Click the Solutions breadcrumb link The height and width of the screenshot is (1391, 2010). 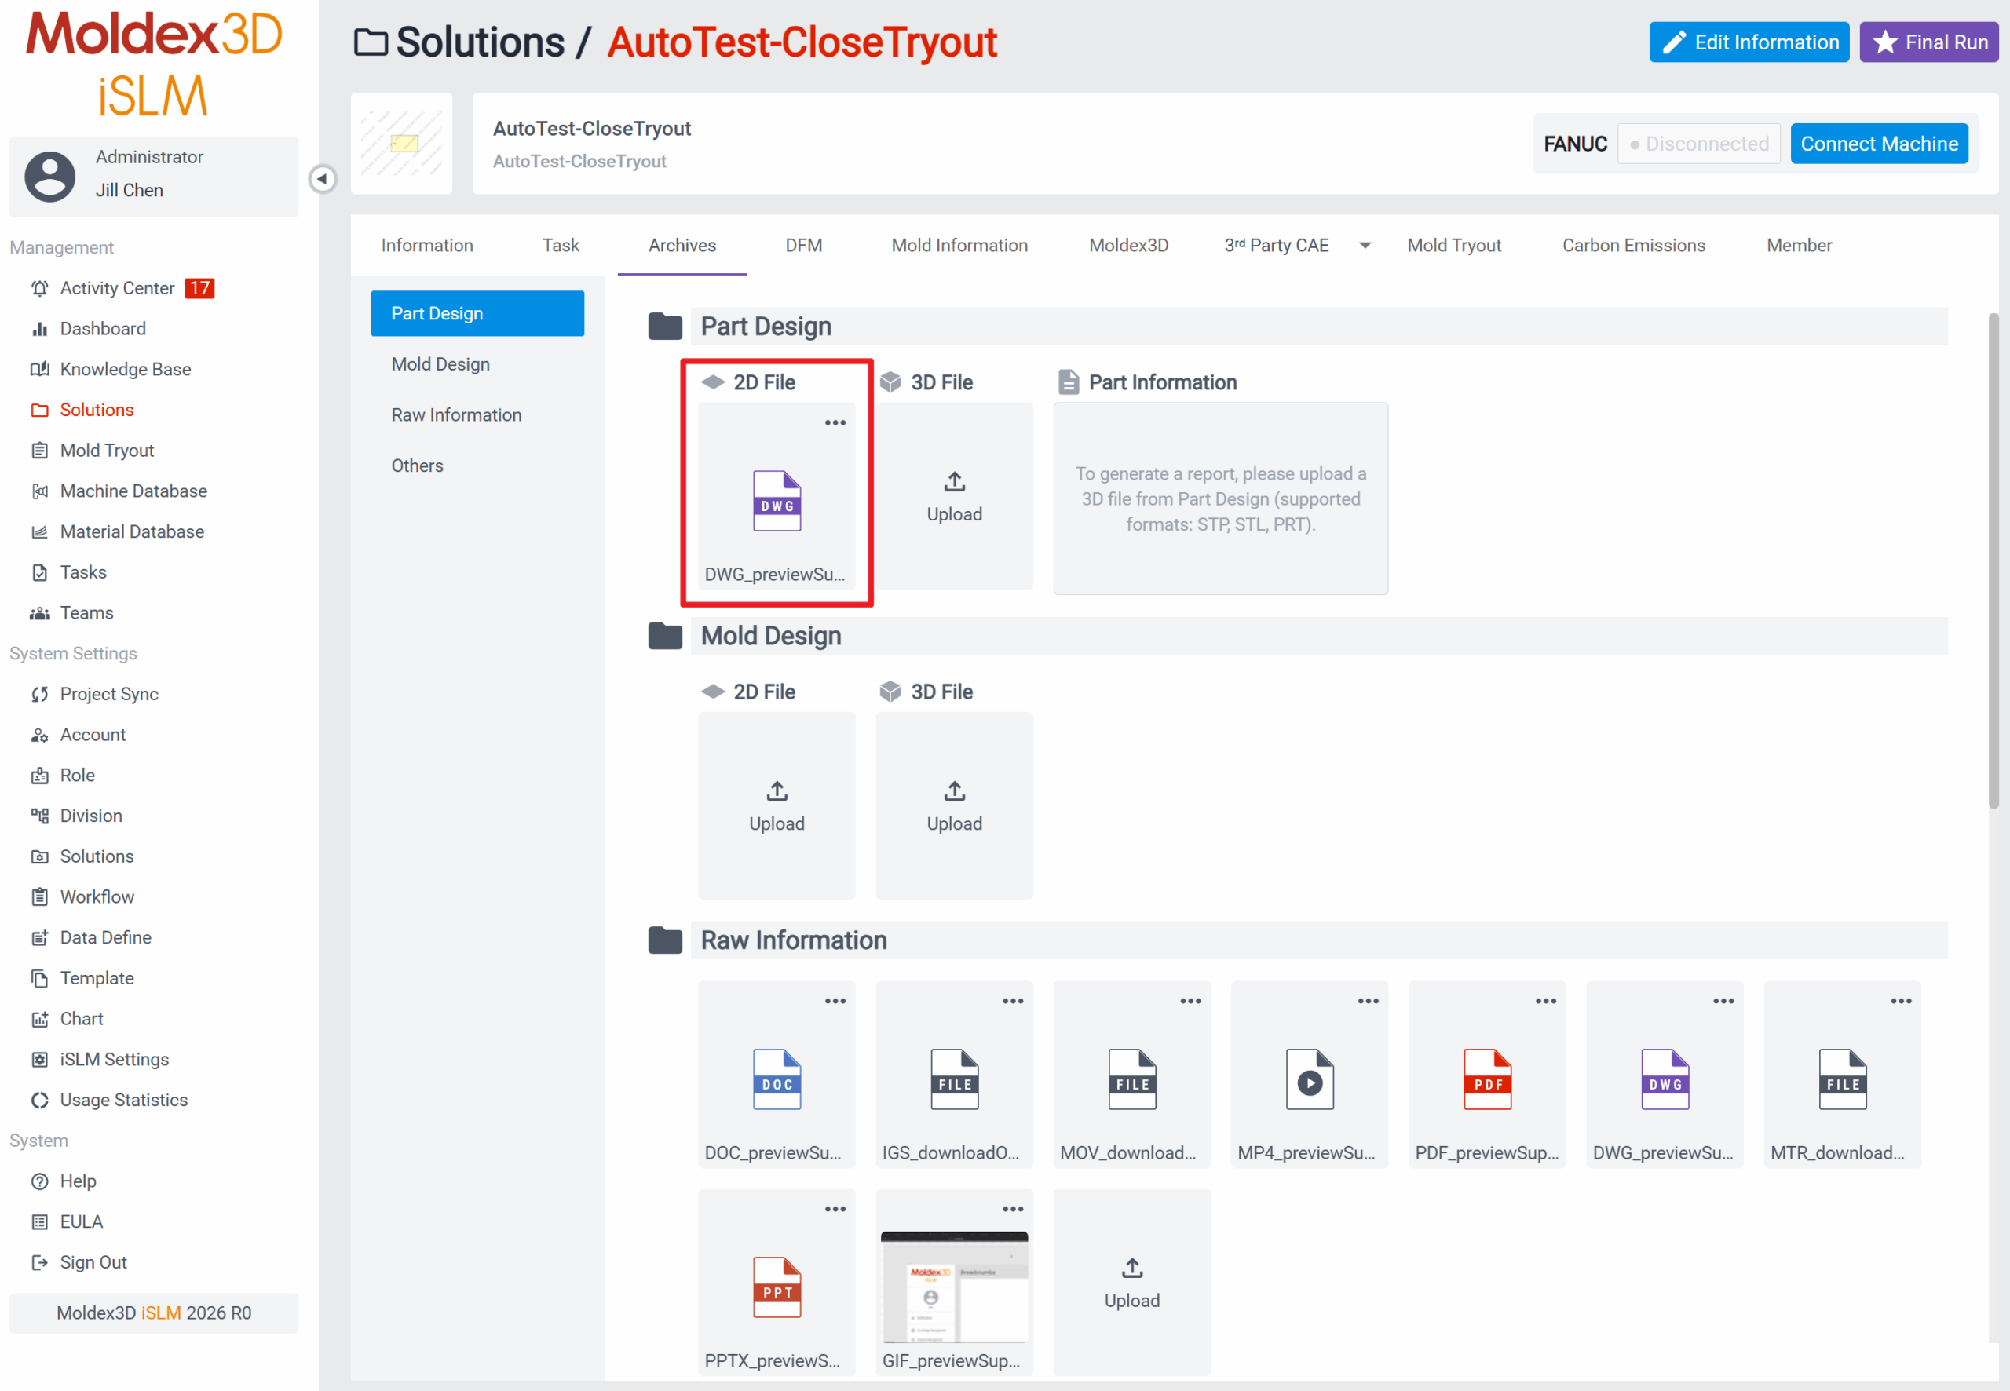click(481, 42)
